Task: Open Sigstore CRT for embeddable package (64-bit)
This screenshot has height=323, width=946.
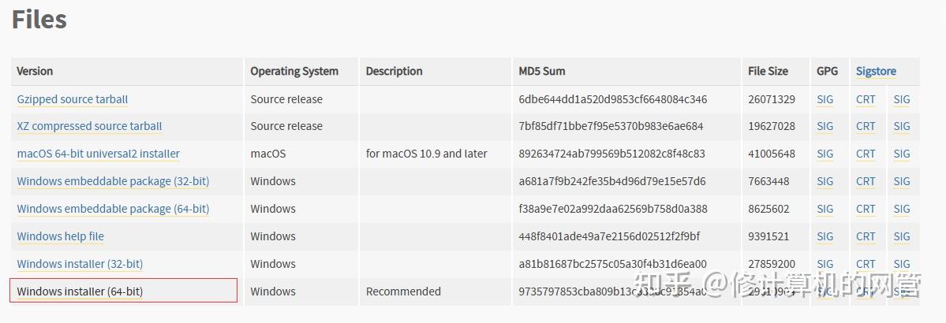Action: [866, 209]
